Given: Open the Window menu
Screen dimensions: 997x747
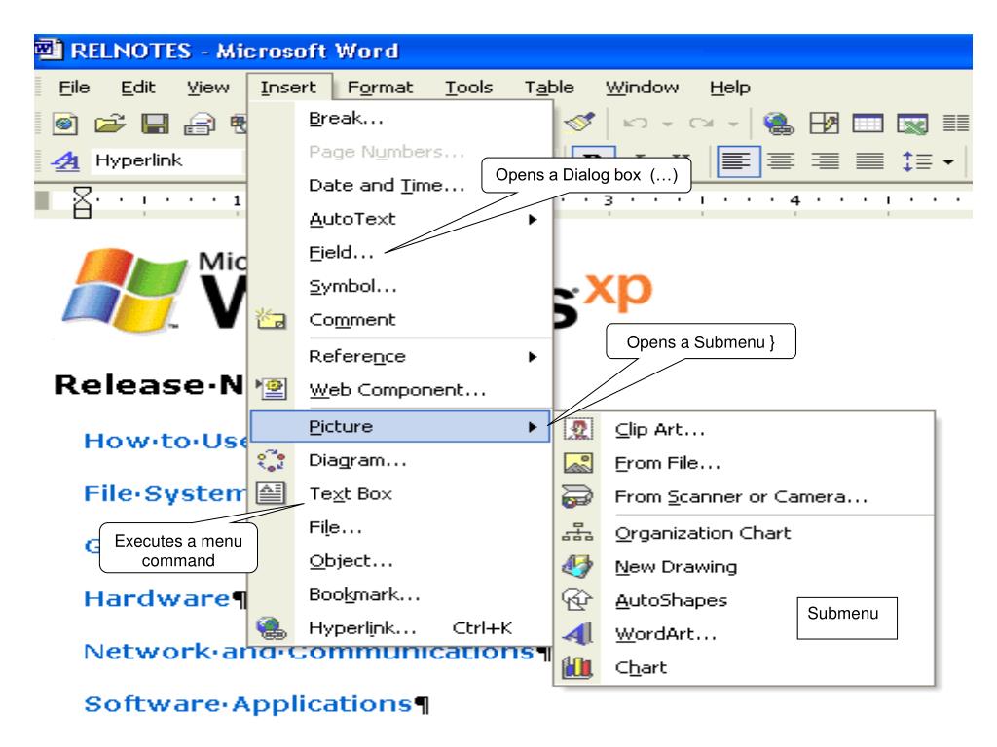Looking at the screenshot, I should click(x=643, y=87).
